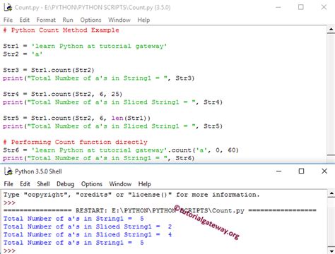
Task: Click output 'Sliced String1 = 4'
Action: click(88, 235)
